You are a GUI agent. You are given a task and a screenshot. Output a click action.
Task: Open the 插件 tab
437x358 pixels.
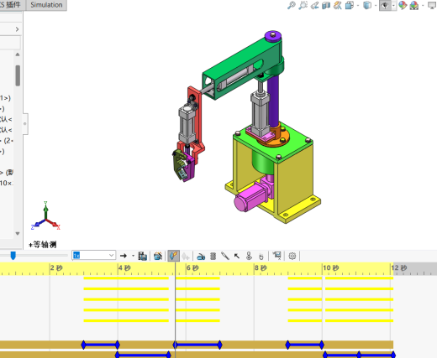pyautogui.click(x=13, y=5)
